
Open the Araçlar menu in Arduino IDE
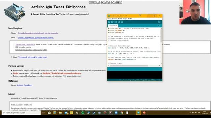point(125,19)
